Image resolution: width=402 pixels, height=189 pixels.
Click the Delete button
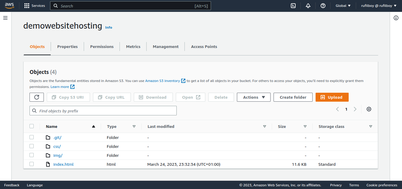click(x=221, y=97)
